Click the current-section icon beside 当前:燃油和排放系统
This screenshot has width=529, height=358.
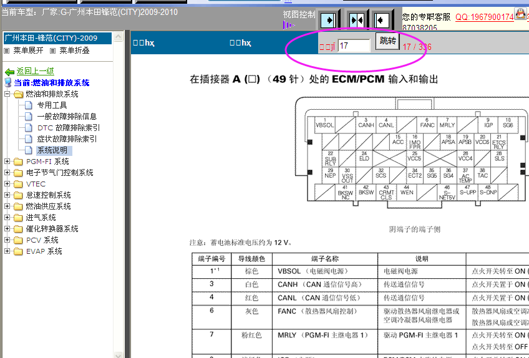click(x=8, y=83)
